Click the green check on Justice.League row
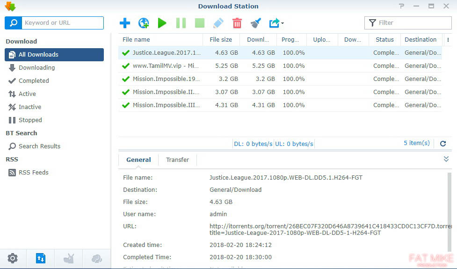This screenshot has height=269, width=457. click(x=126, y=53)
